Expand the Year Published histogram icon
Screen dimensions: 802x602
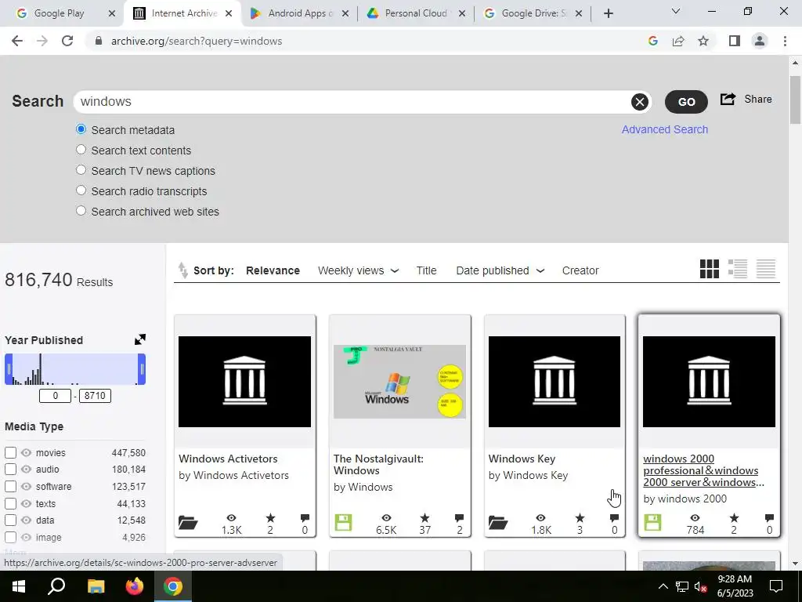point(140,339)
